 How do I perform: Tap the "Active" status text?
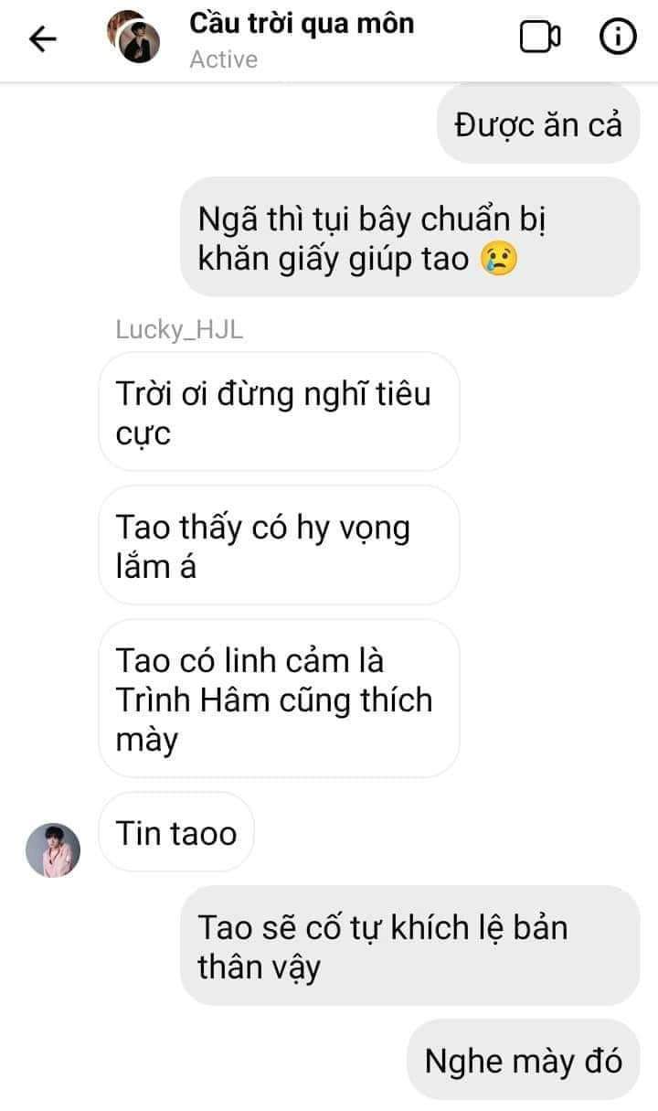(x=224, y=59)
